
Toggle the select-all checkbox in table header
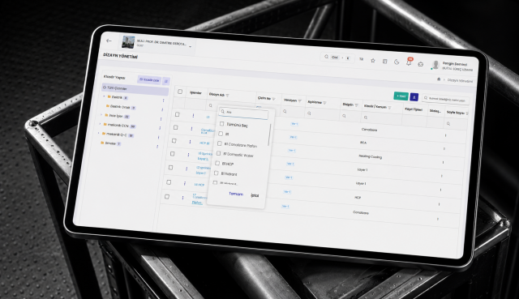(x=180, y=92)
